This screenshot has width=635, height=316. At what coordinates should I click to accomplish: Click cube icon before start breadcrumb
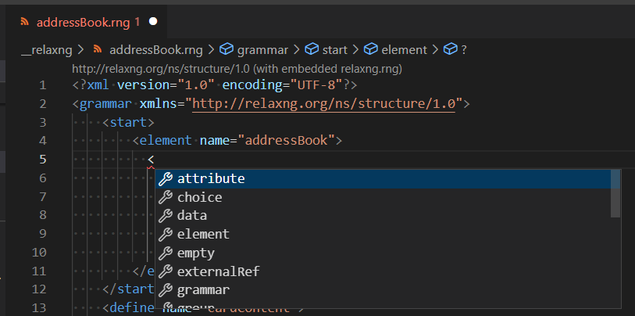point(312,49)
